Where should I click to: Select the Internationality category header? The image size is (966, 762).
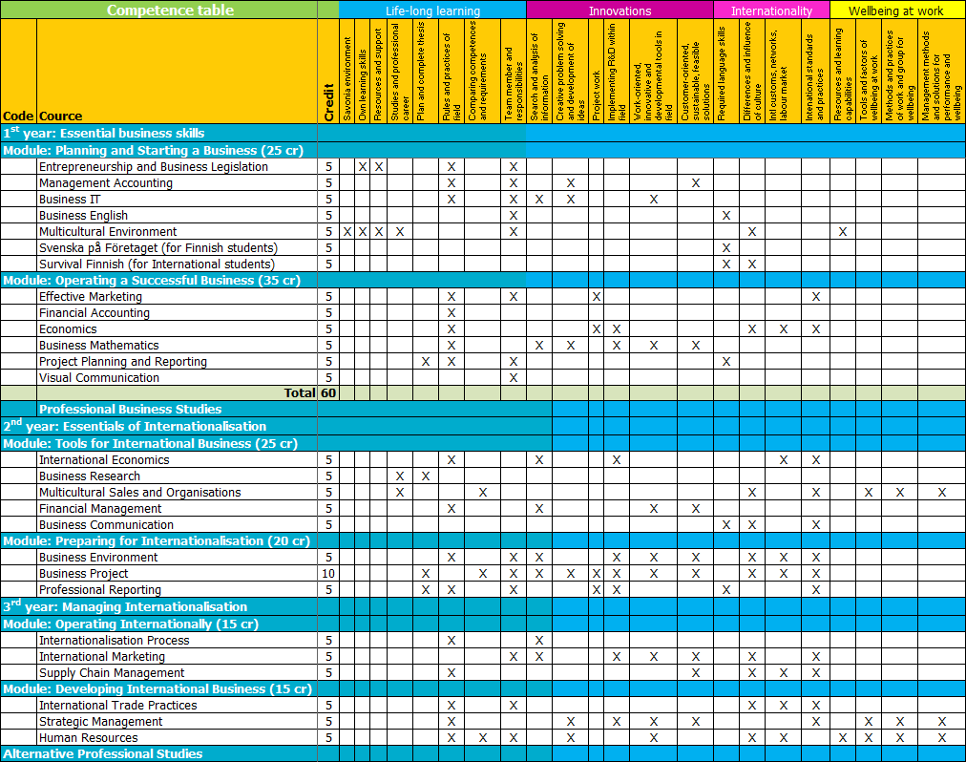pos(771,11)
